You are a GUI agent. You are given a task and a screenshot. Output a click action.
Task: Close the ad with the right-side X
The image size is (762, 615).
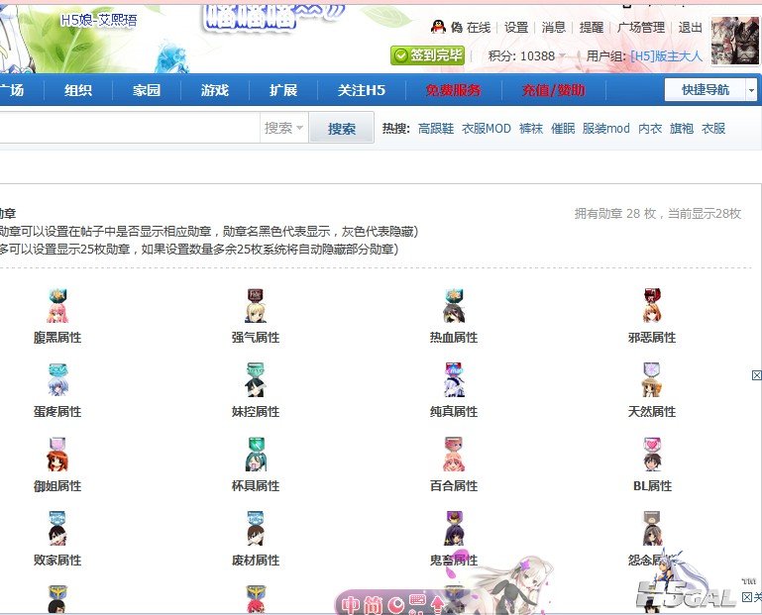coord(756,375)
